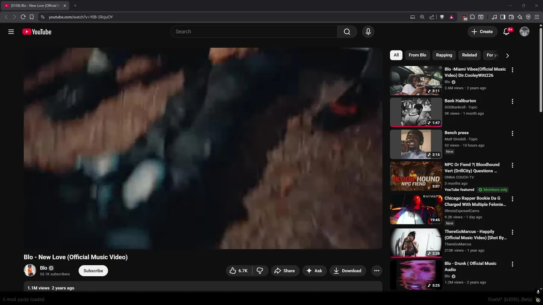
Task: Reload the page in browser toolbar
Action: tap(23, 17)
